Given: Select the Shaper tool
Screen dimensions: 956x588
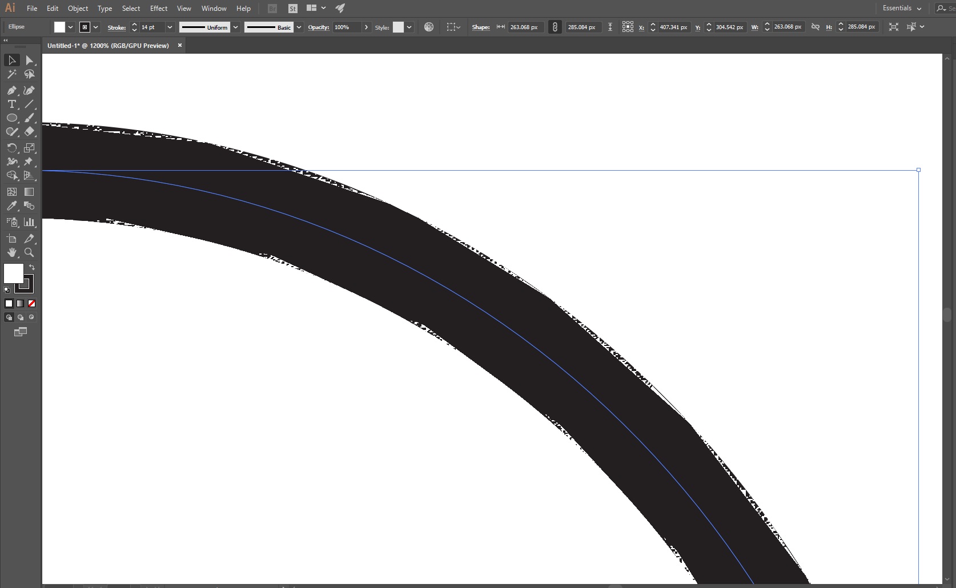Looking at the screenshot, I should click(x=11, y=131).
